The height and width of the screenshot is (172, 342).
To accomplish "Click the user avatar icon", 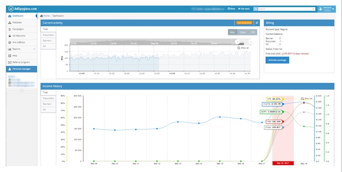I will (321, 9).
